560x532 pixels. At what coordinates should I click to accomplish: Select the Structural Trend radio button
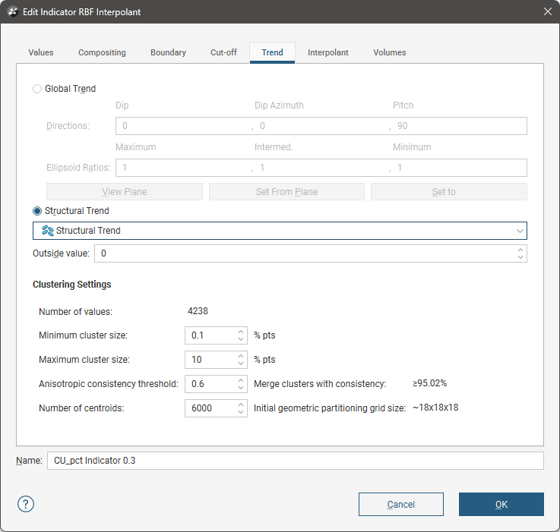pos(37,211)
